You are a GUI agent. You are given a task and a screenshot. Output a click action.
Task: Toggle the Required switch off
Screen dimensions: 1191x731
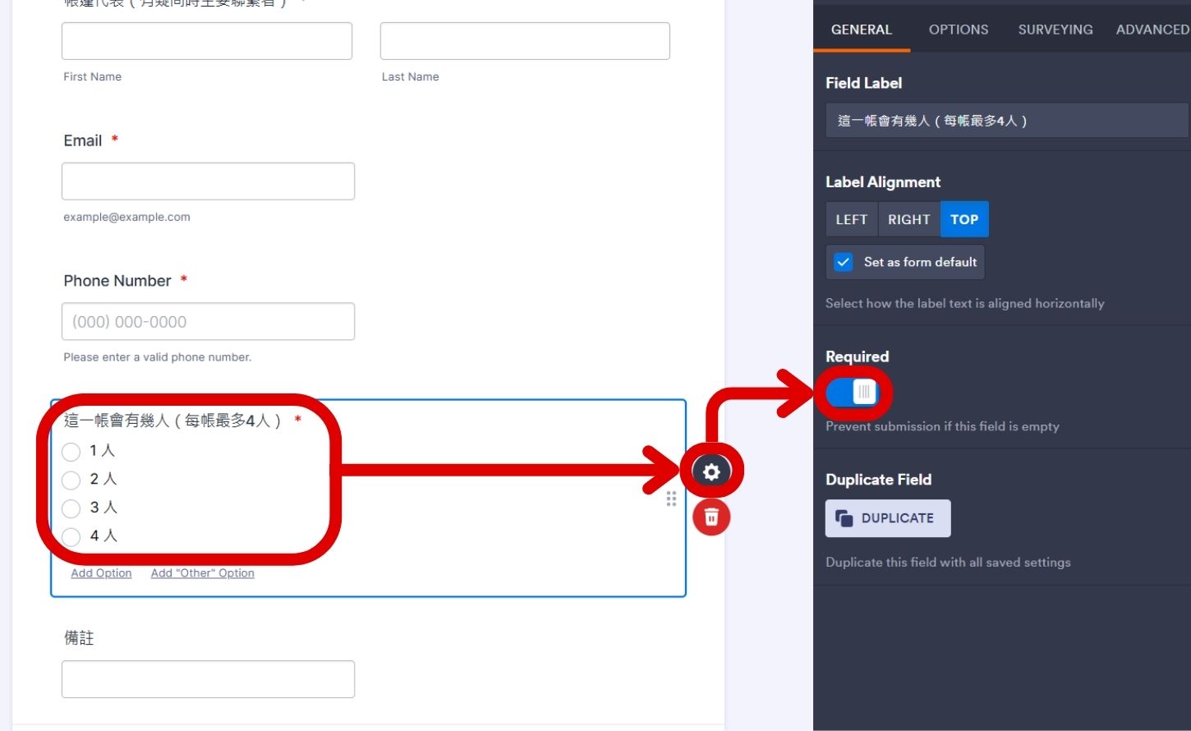click(x=853, y=393)
